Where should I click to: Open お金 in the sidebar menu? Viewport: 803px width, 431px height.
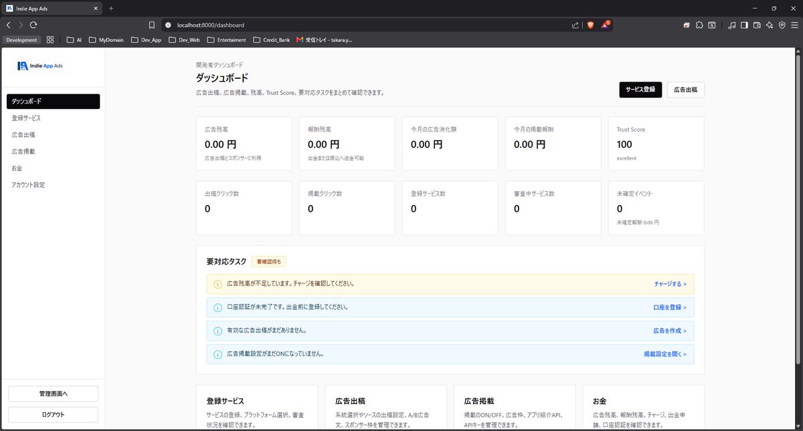54,168
